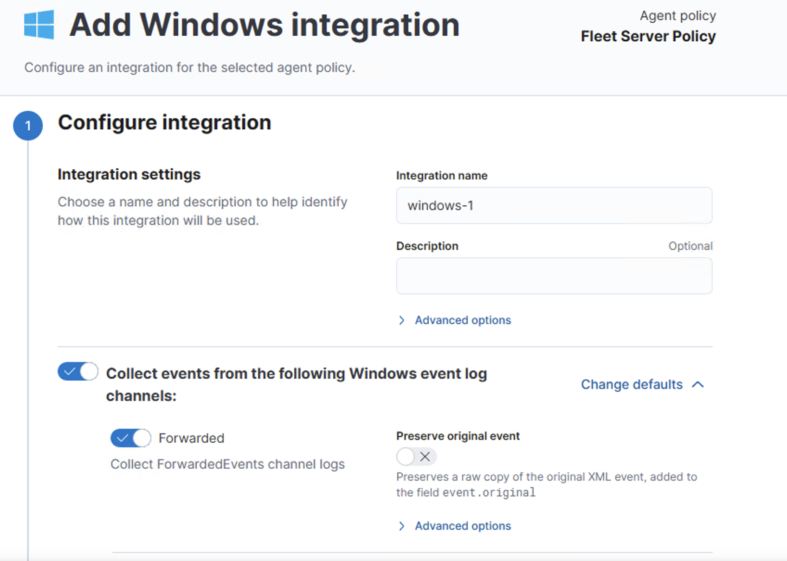787x561 pixels.
Task: Click the Integration settings section heading
Action: click(129, 174)
